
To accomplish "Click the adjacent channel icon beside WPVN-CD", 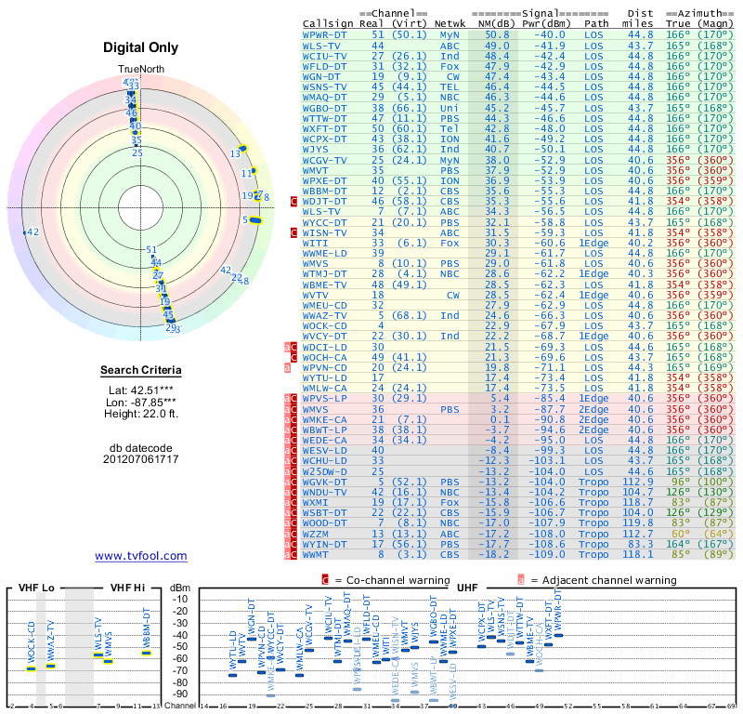I will click(x=287, y=367).
